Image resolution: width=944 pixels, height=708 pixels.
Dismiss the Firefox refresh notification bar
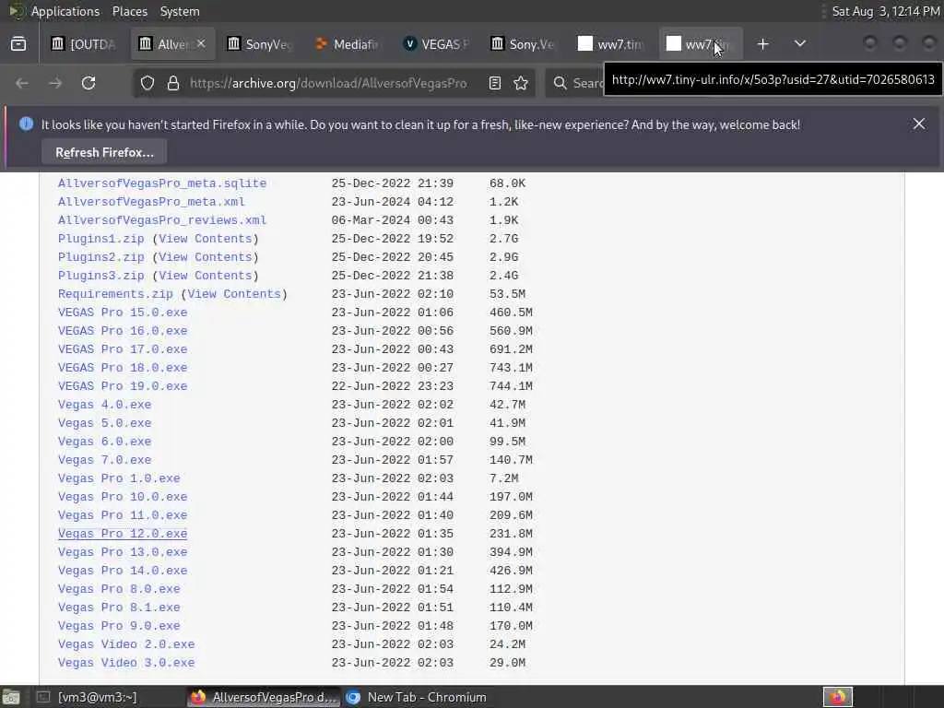click(919, 124)
